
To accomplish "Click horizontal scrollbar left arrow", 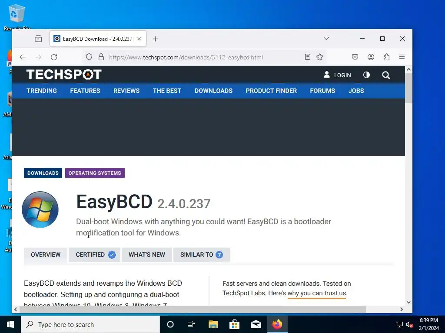I will point(16,310).
